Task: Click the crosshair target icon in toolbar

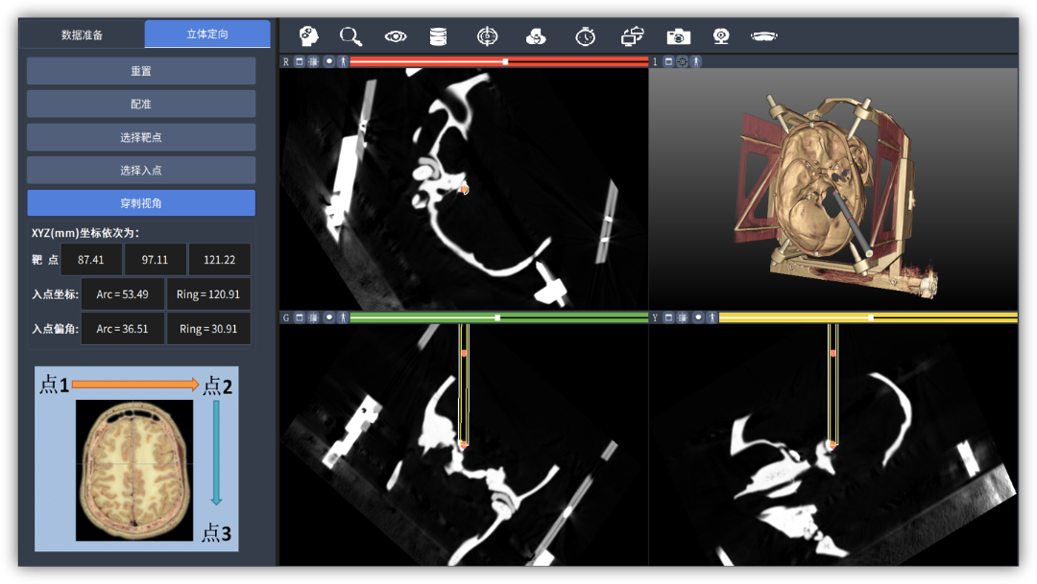Action: click(488, 36)
